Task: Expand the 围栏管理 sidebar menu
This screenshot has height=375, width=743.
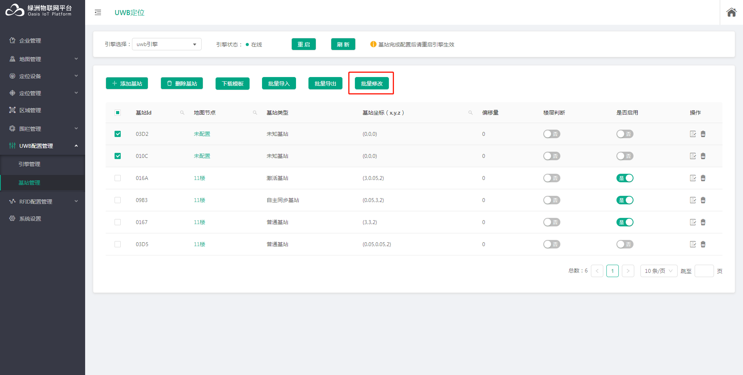Action: (43, 128)
